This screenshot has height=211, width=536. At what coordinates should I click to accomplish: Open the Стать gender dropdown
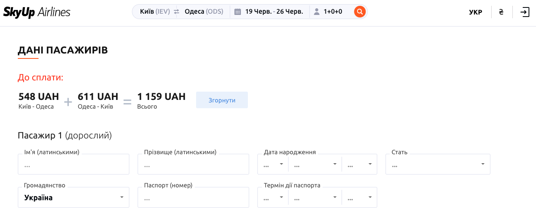point(438,165)
